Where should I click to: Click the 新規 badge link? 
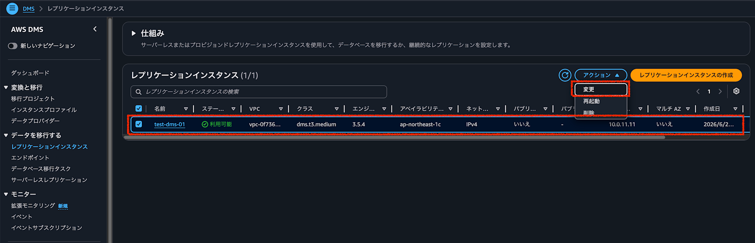coord(63,206)
